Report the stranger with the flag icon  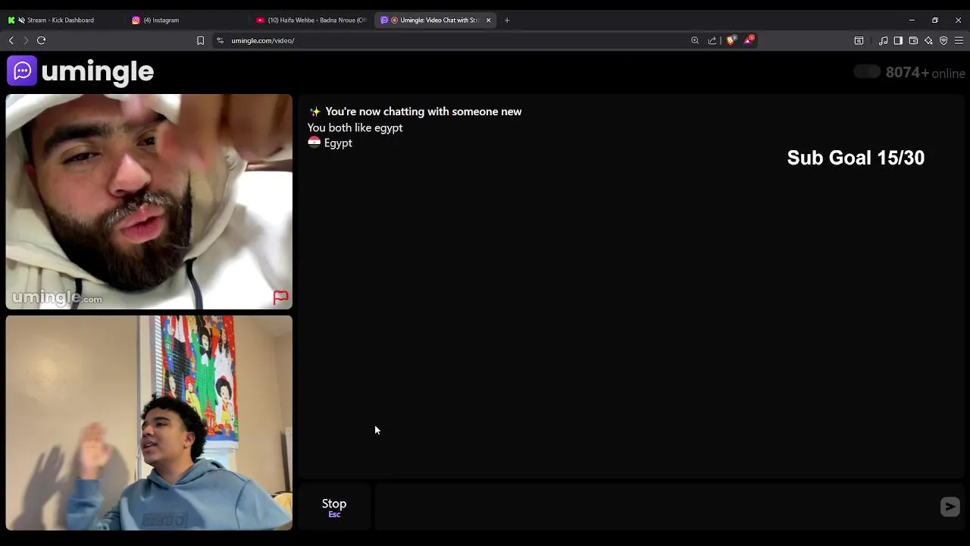[280, 297]
